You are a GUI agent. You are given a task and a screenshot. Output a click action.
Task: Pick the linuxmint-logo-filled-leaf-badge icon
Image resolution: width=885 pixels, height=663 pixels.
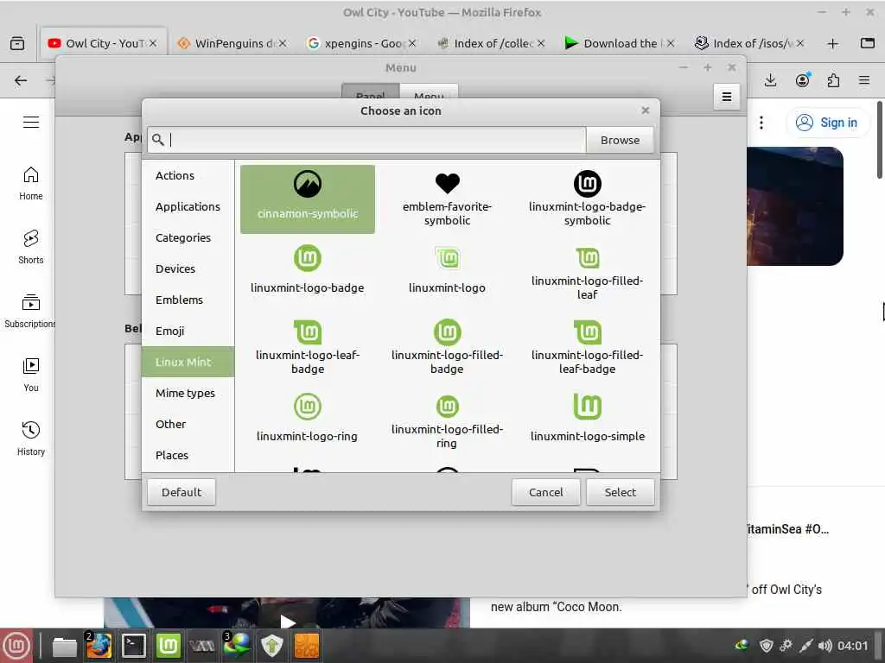(x=587, y=347)
